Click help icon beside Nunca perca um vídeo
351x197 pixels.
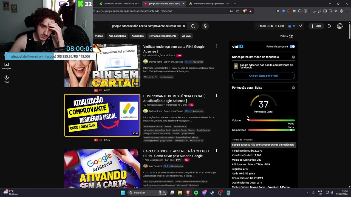click(293, 57)
